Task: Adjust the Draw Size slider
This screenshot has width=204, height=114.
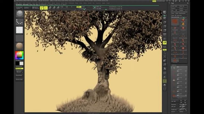Action: [100, 9]
